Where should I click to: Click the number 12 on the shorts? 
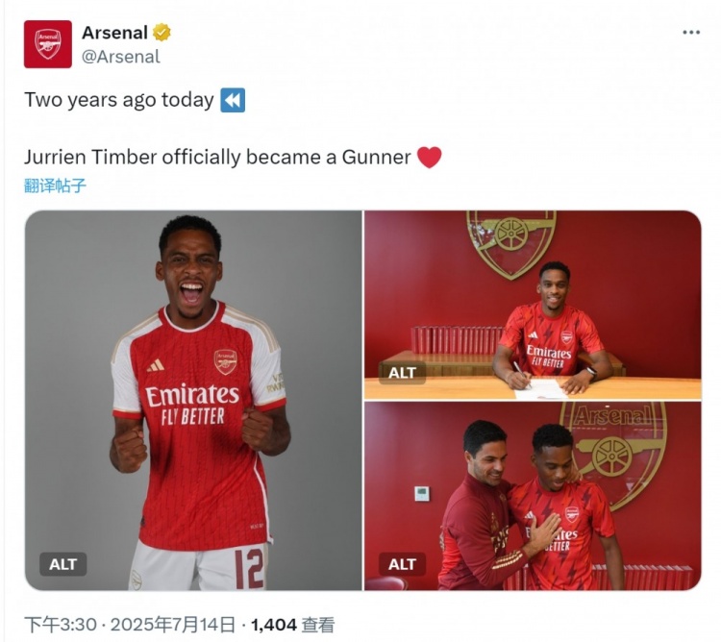(249, 566)
